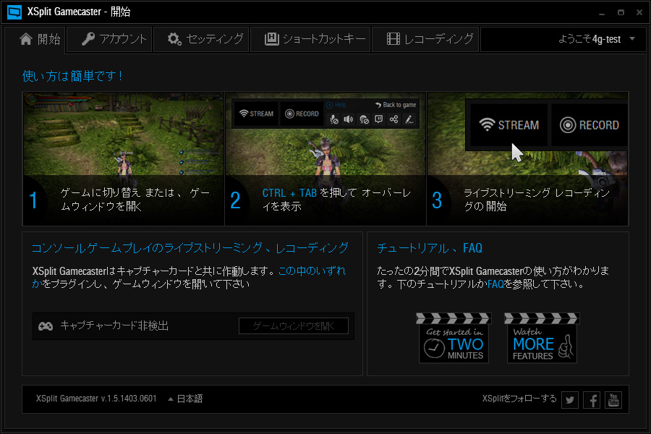Click the キャプチャーカード非検出 status text
Screen dimensions: 651x434
pyautogui.click(x=114, y=325)
